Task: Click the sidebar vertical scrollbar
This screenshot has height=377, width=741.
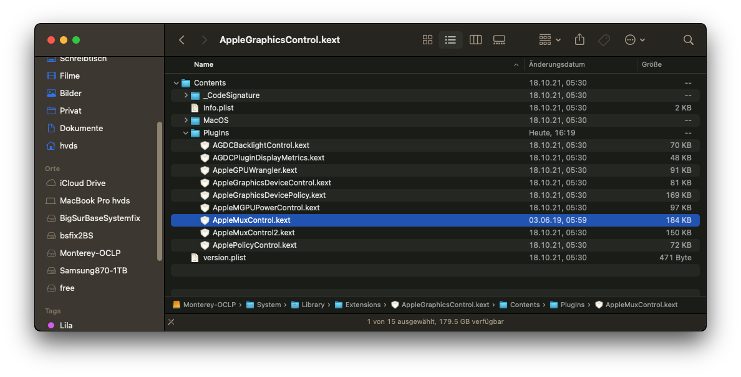Action: pyautogui.click(x=160, y=192)
